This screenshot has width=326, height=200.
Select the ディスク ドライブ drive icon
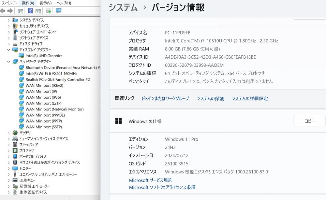pyautogui.click(x=15, y=44)
